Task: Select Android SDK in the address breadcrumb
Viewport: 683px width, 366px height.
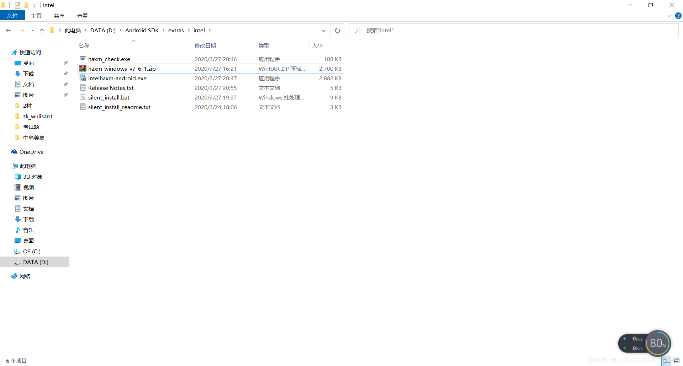Action: click(x=142, y=31)
